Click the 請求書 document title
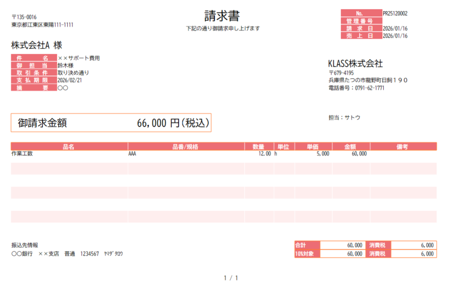Viewport: 449px width, 308px height. coord(222,16)
